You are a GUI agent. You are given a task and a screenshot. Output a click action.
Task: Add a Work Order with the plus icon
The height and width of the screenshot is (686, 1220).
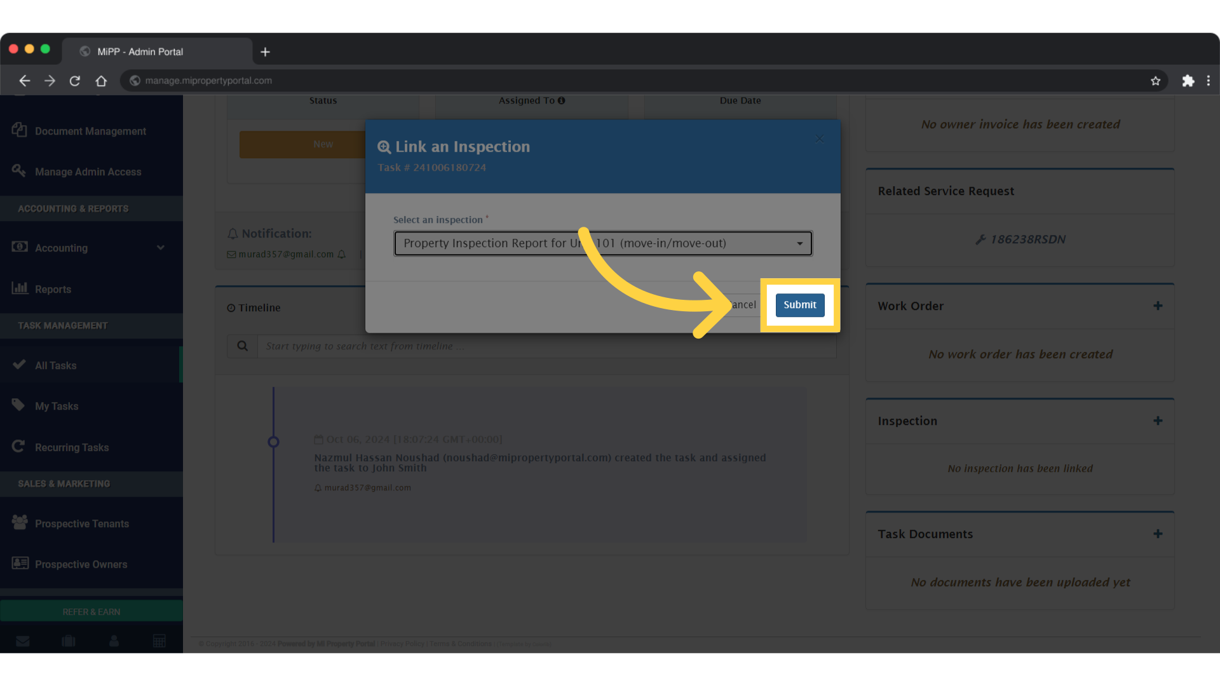click(1158, 306)
